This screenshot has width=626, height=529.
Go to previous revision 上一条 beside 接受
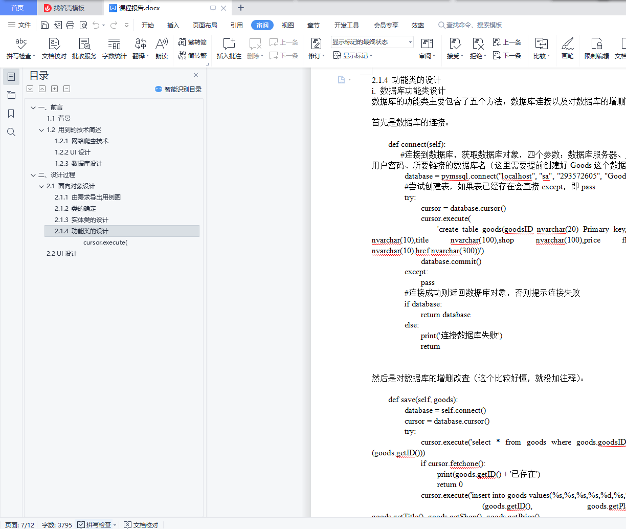coord(507,42)
